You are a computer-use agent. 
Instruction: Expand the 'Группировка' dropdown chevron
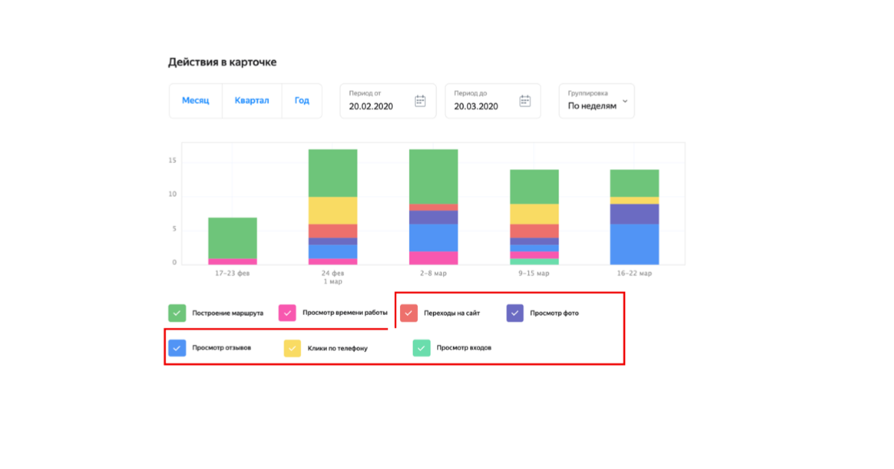tap(624, 101)
